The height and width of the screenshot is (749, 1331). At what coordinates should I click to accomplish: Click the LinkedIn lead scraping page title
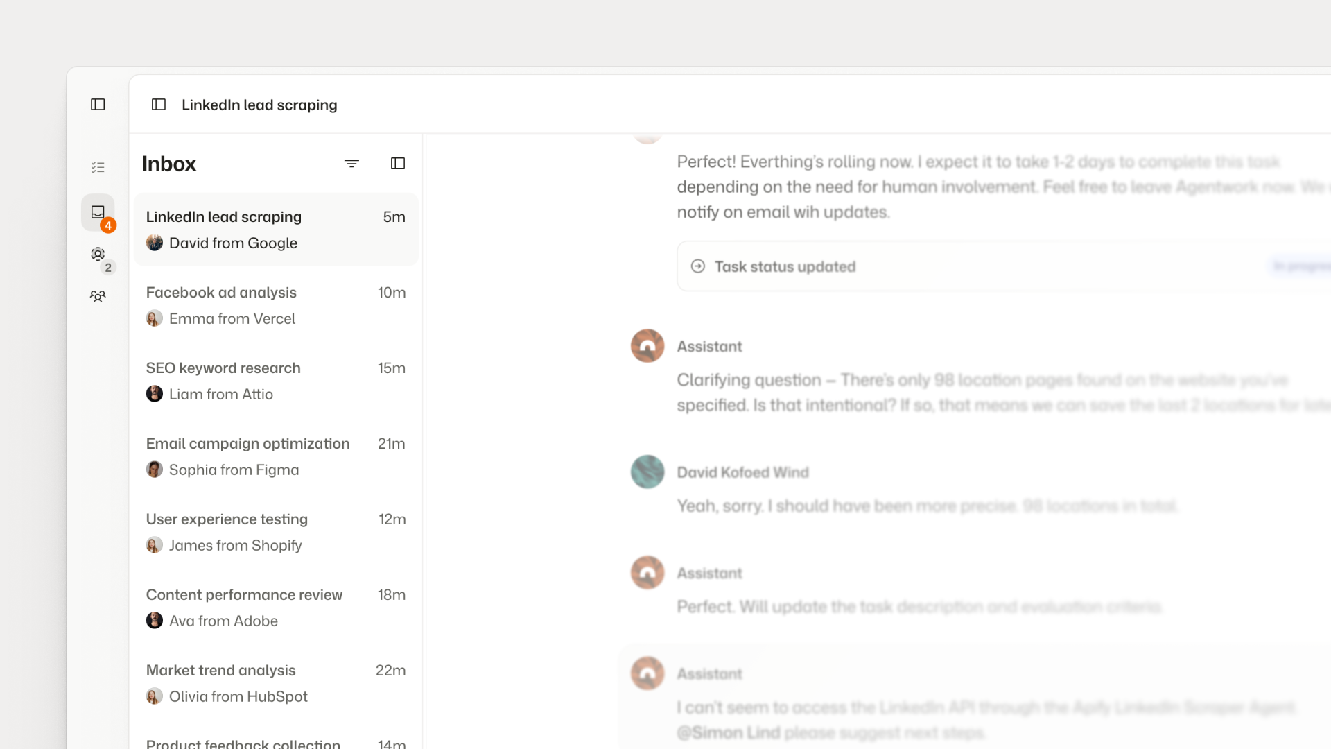[x=259, y=105]
